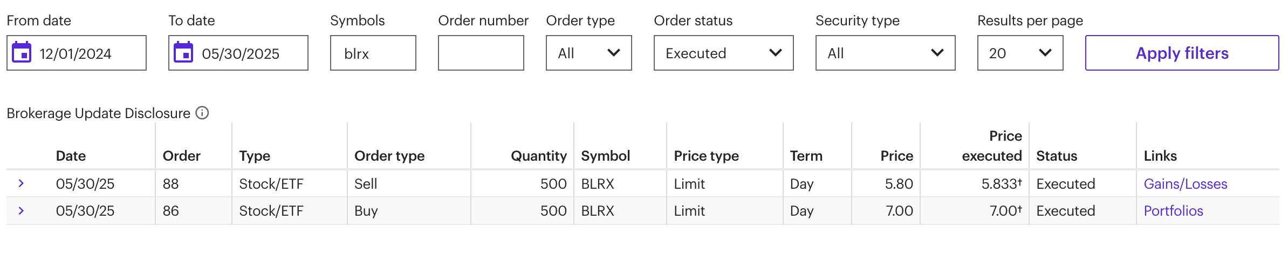Click the Brokerage Update Disclosure info icon
The height and width of the screenshot is (261, 1288).
click(x=202, y=113)
